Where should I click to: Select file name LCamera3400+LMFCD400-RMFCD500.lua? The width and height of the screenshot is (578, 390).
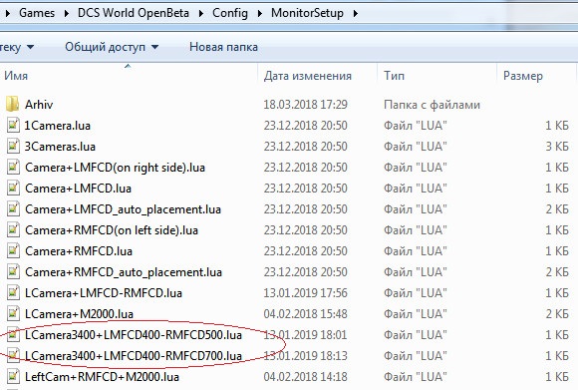pyautogui.click(x=134, y=335)
